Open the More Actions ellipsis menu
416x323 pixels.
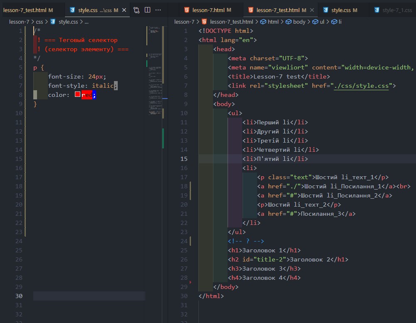click(x=158, y=10)
